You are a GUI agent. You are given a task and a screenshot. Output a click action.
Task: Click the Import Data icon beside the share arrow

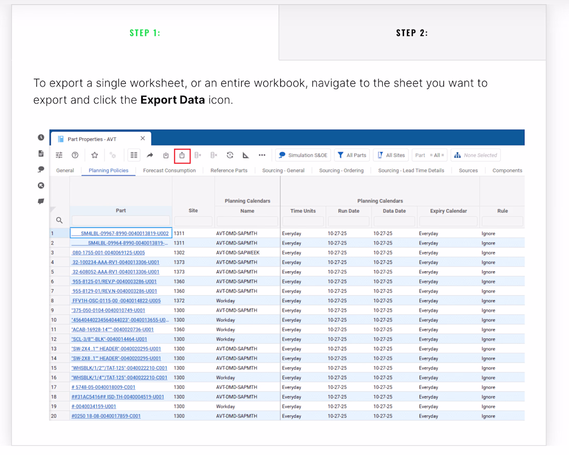[166, 155]
